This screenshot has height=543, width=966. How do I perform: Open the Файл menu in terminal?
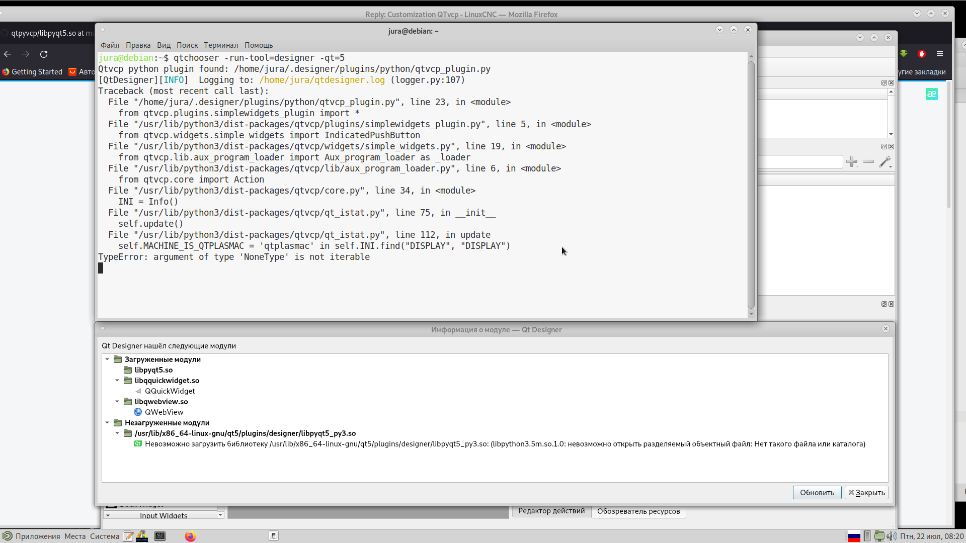(110, 45)
